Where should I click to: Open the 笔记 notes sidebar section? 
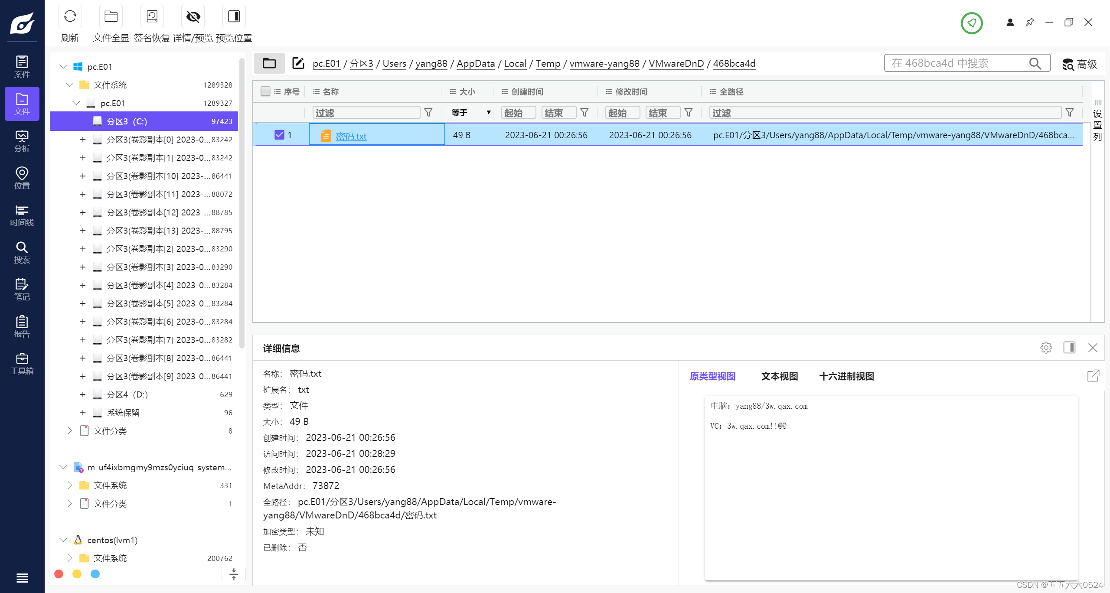pyautogui.click(x=22, y=290)
